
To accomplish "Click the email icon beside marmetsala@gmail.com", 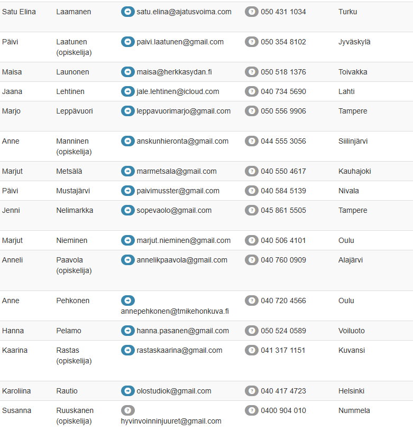I will [x=128, y=171].
